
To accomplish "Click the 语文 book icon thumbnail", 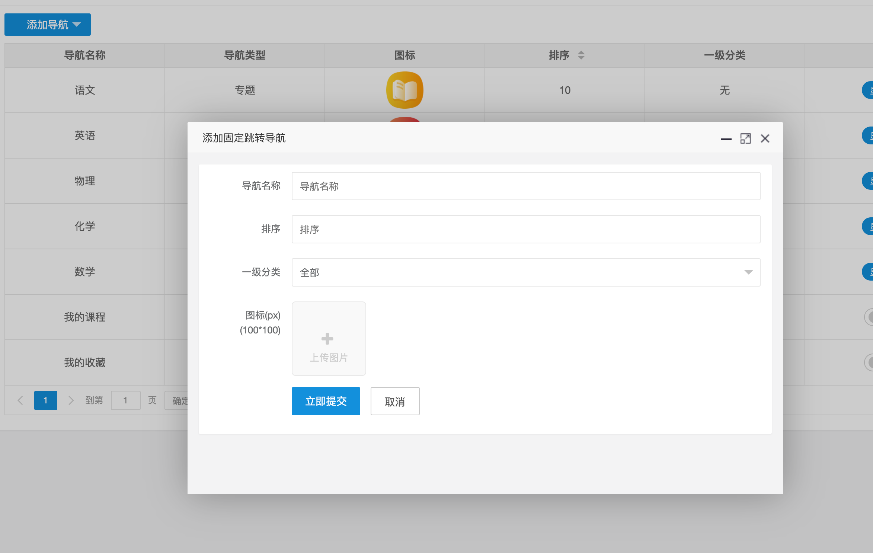I will tap(405, 90).
